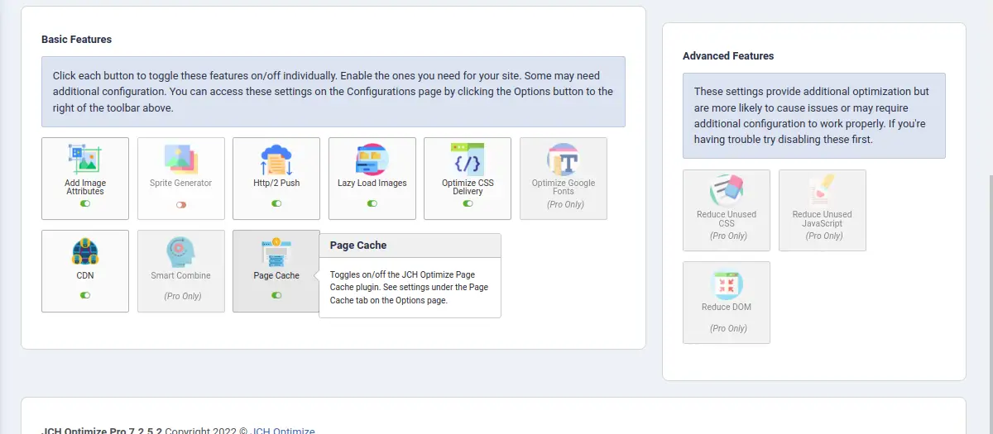Click the Reduce DOM icon

click(x=727, y=283)
